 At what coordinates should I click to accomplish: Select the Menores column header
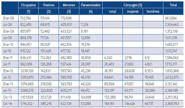point(69,5)
